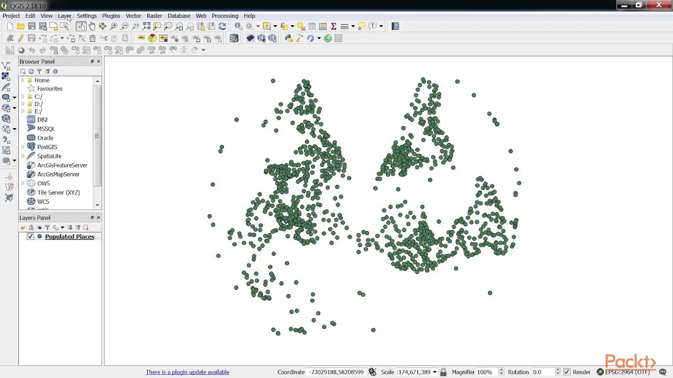The height and width of the screenshot is (378, 673).
Task: Open the Python Console icon
Action: click(x=289, y=38)
